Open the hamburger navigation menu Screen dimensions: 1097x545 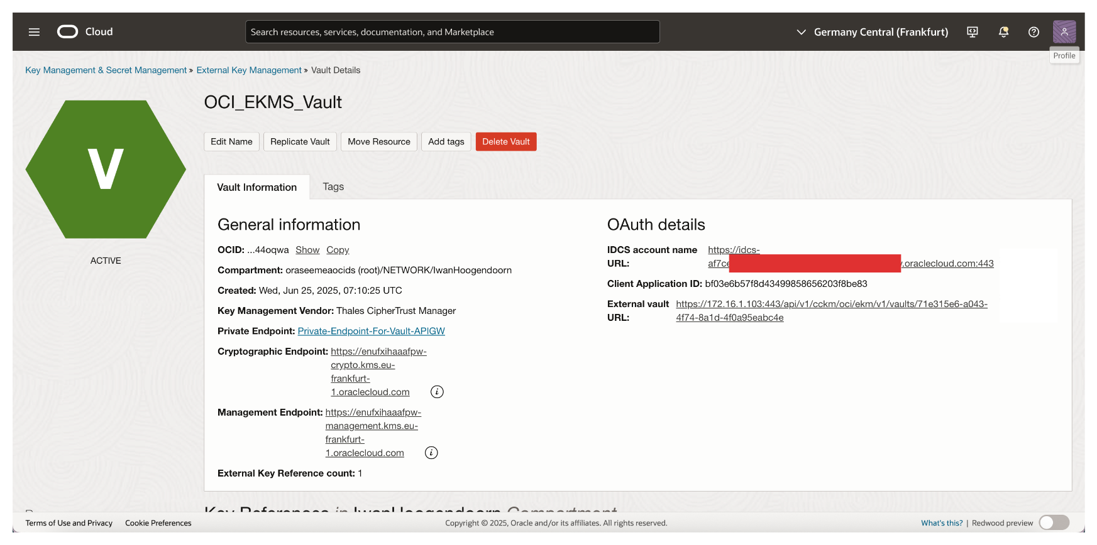(x=34, y=32)
